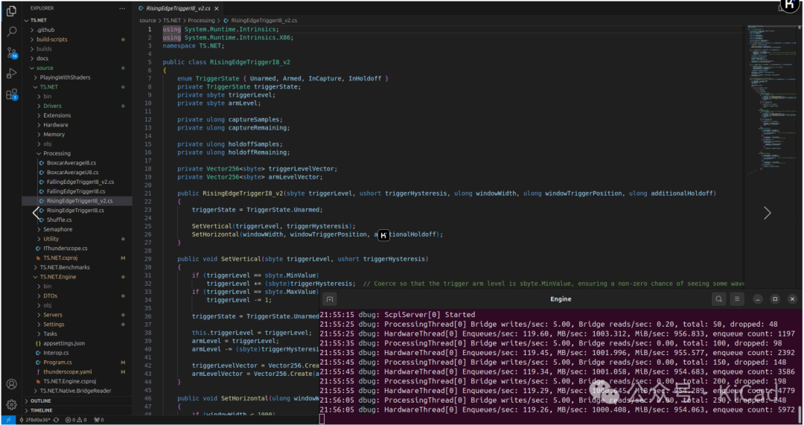Image resolution: width=804 pixels, height=425 pixels.
Task: Open Shuffle.cs file
Action: pos(77,220)
